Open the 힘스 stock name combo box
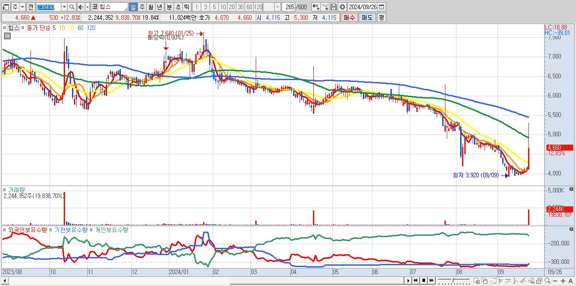 [113, 7]
